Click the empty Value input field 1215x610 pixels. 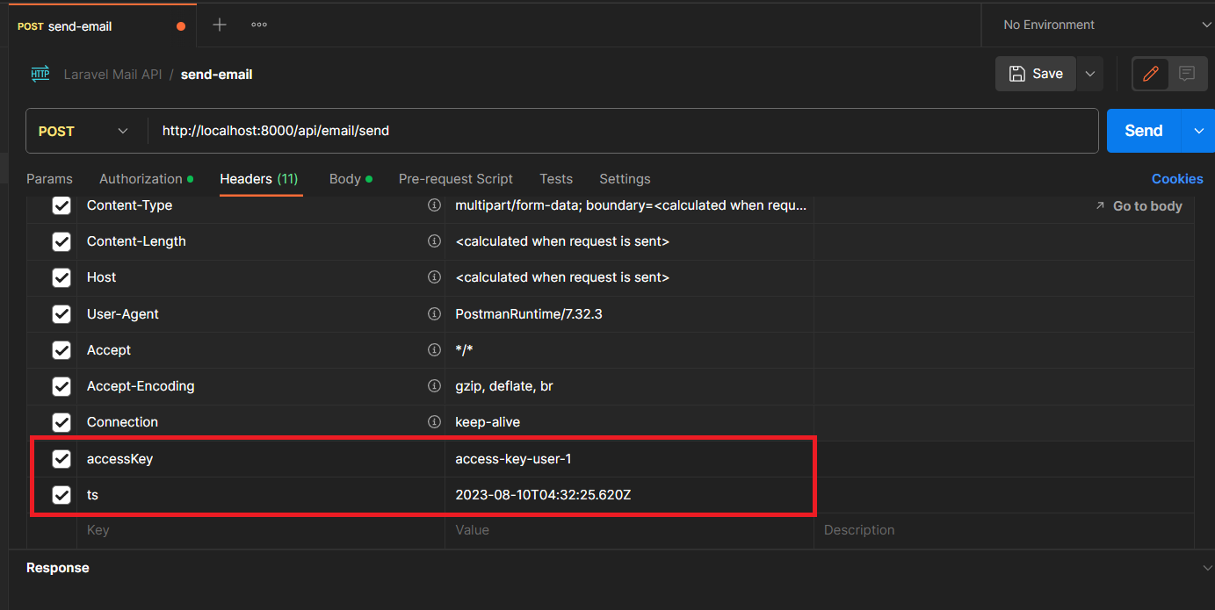(629, 530)
